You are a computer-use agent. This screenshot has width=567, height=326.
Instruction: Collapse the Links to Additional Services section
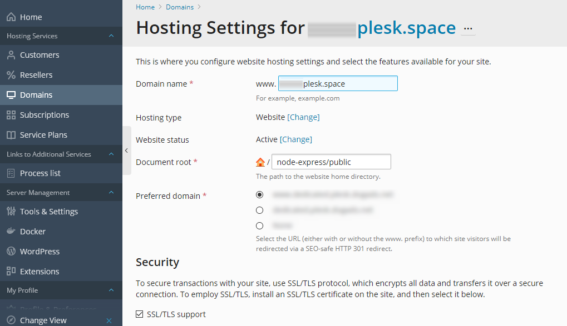[111, 154]
